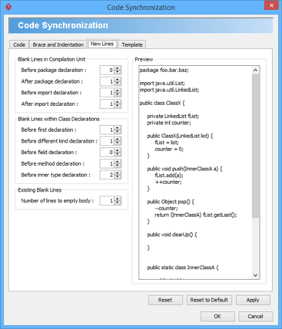
Task: Click the Visual Paradigm logo in title bar
Action: coord(8,7)
